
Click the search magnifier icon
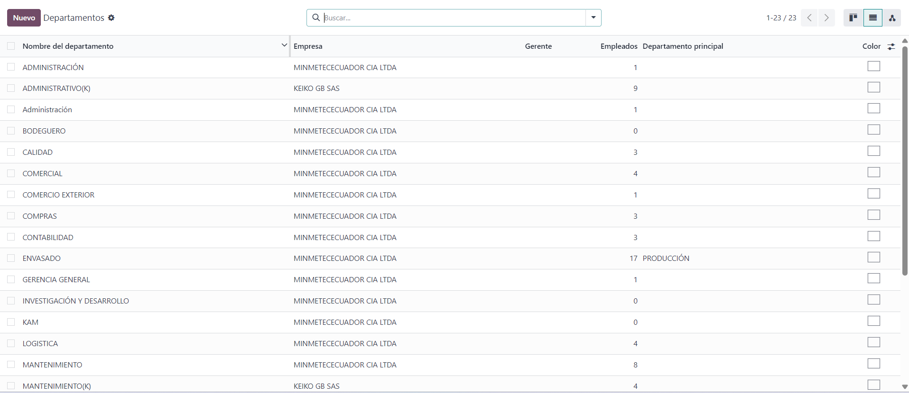click(x=316, y=18)
